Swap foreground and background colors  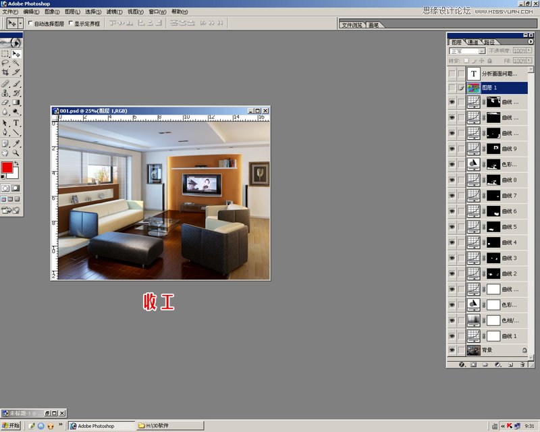(x=16, y=163)
